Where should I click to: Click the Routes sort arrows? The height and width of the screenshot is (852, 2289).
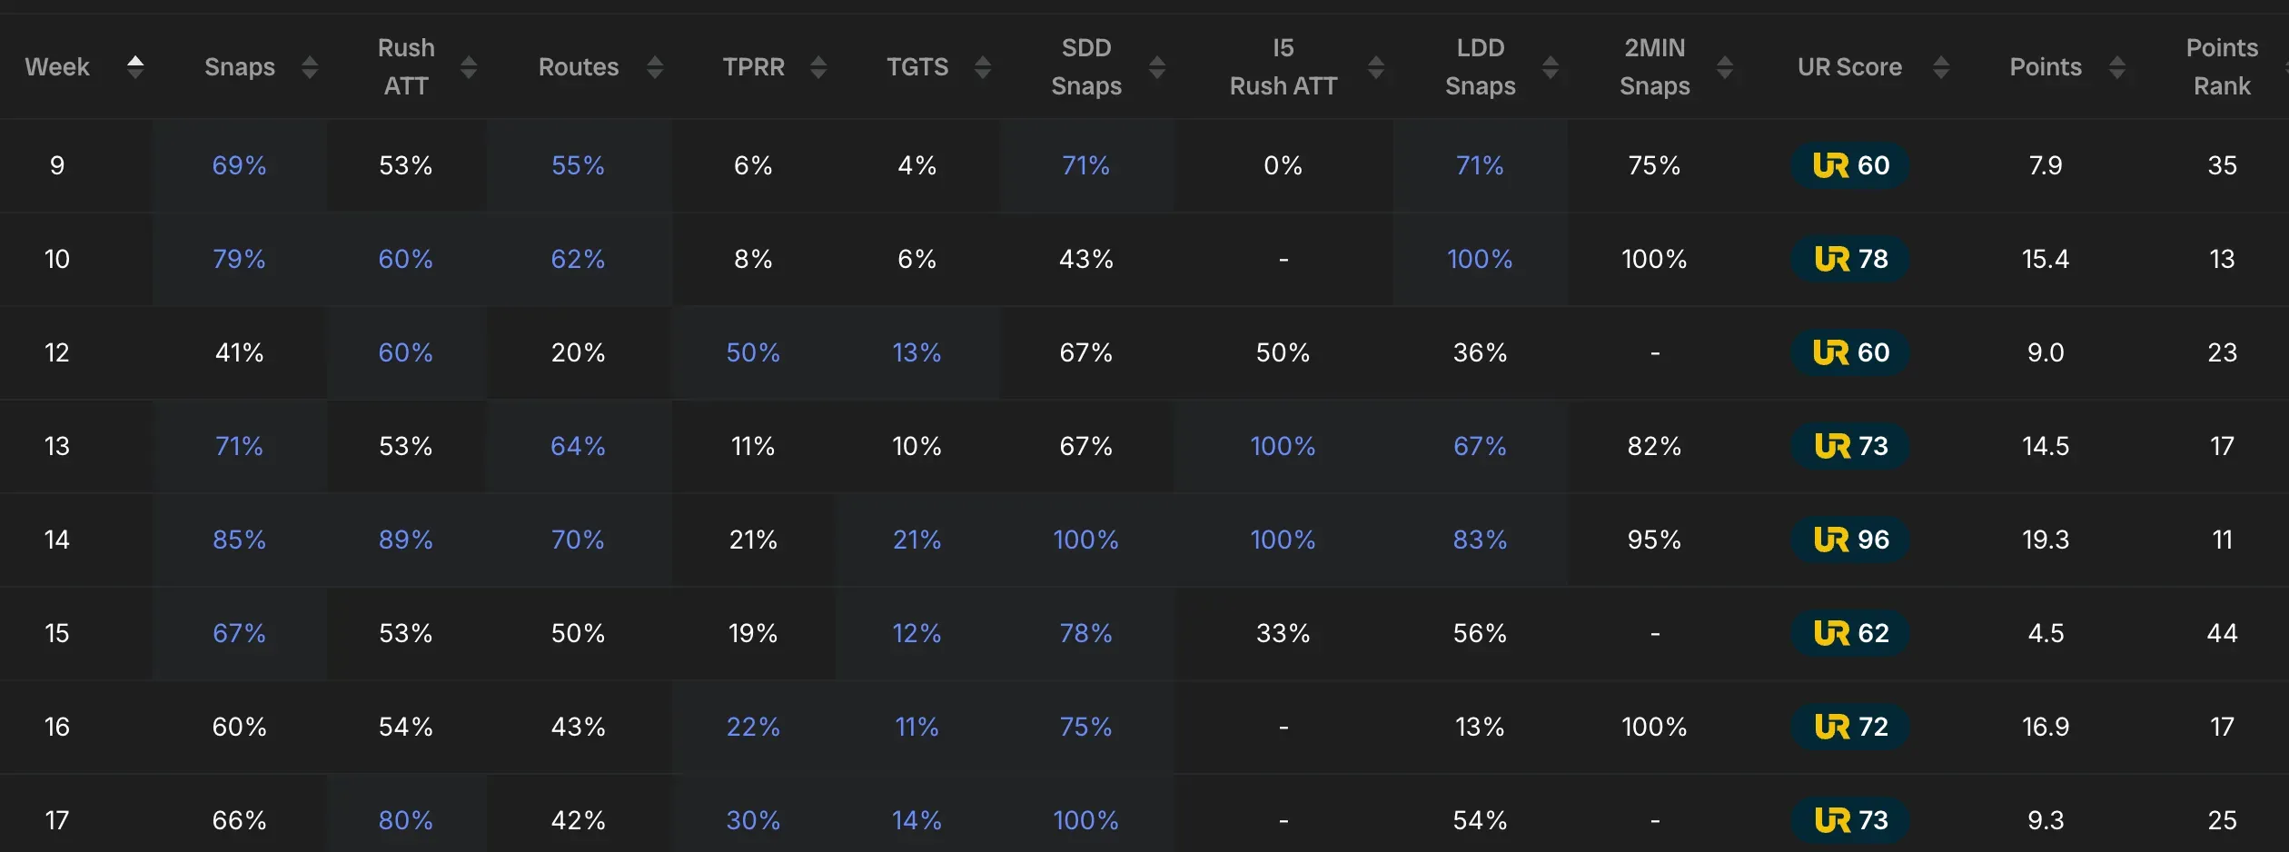coord(655,66)
